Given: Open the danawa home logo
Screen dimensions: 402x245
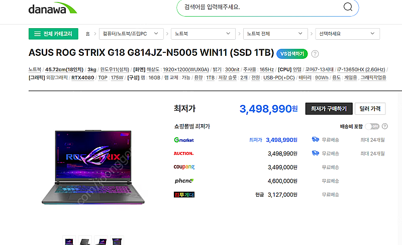Looking at the screenshot, I should pyautogui.click(x=53, y=8).
